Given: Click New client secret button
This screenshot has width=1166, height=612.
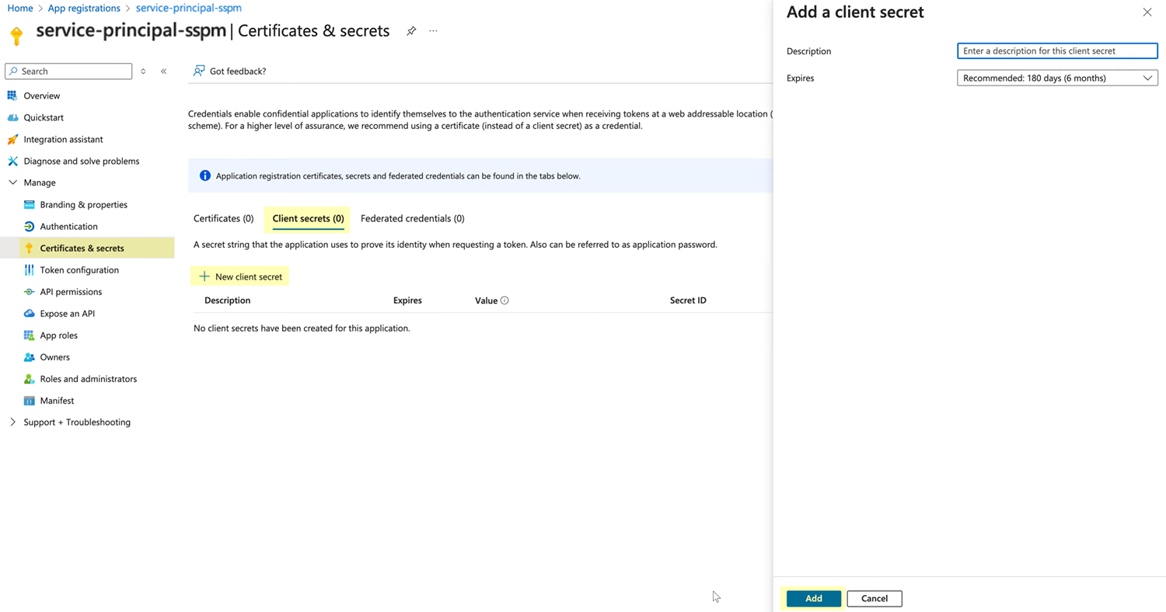Looking at the screenshot, I should pyautogui.click(x=240, y=276).
